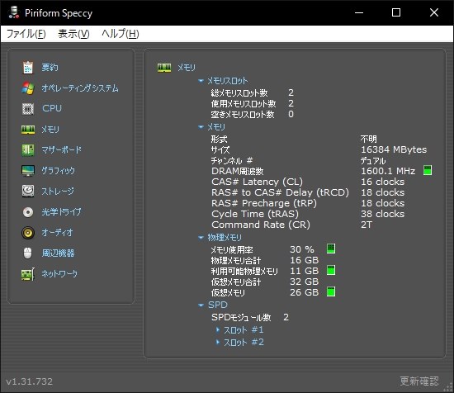Click the 総メモリスロット数 row
This screenshot has height=393, width=454.
click(x=253, y=93)
